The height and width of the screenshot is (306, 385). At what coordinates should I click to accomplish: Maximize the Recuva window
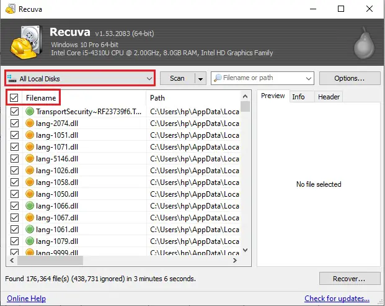(x=341, y=9)
